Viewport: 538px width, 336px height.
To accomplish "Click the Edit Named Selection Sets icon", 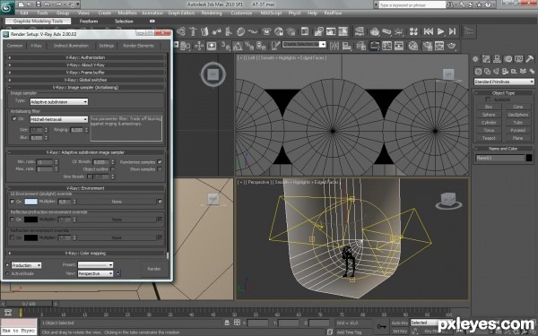I will tap(275, 46).
